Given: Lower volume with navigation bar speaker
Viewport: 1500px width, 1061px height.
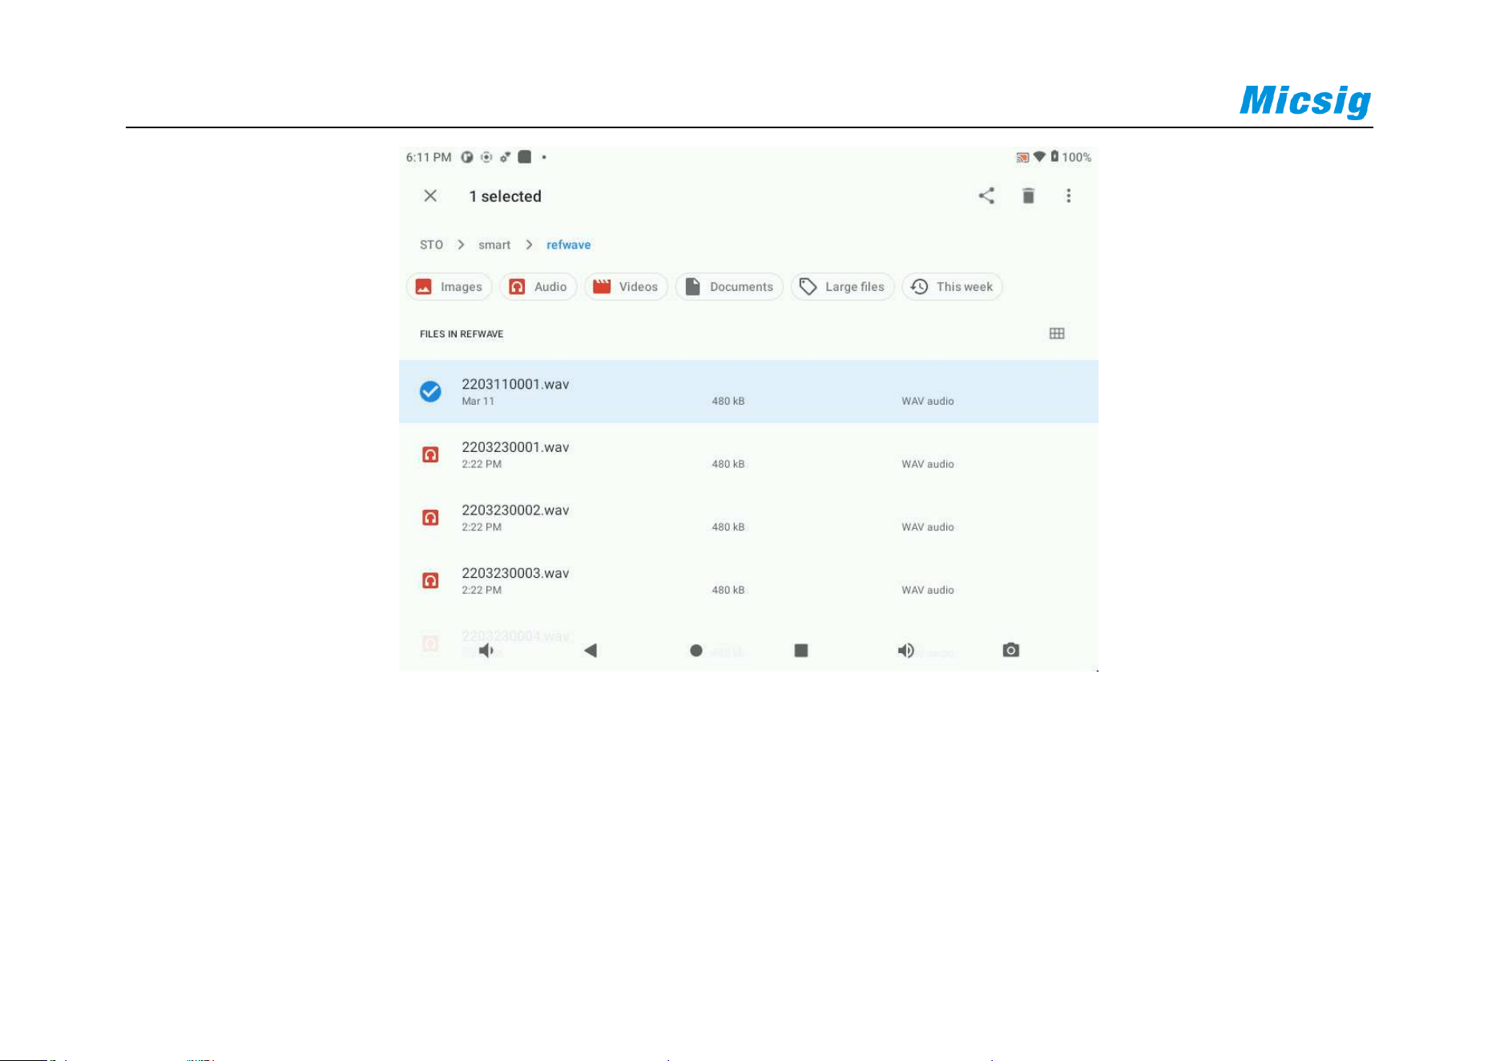Looking at the screenshot, I should (x=486, y=650).
